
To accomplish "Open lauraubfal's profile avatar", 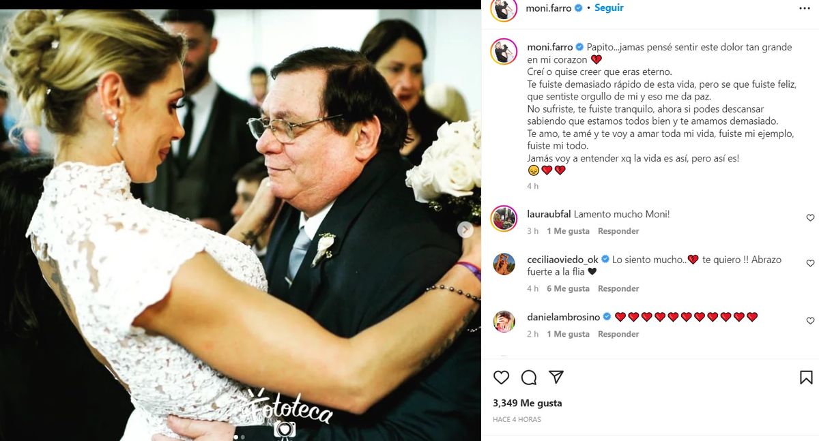I will coord(504,217).
